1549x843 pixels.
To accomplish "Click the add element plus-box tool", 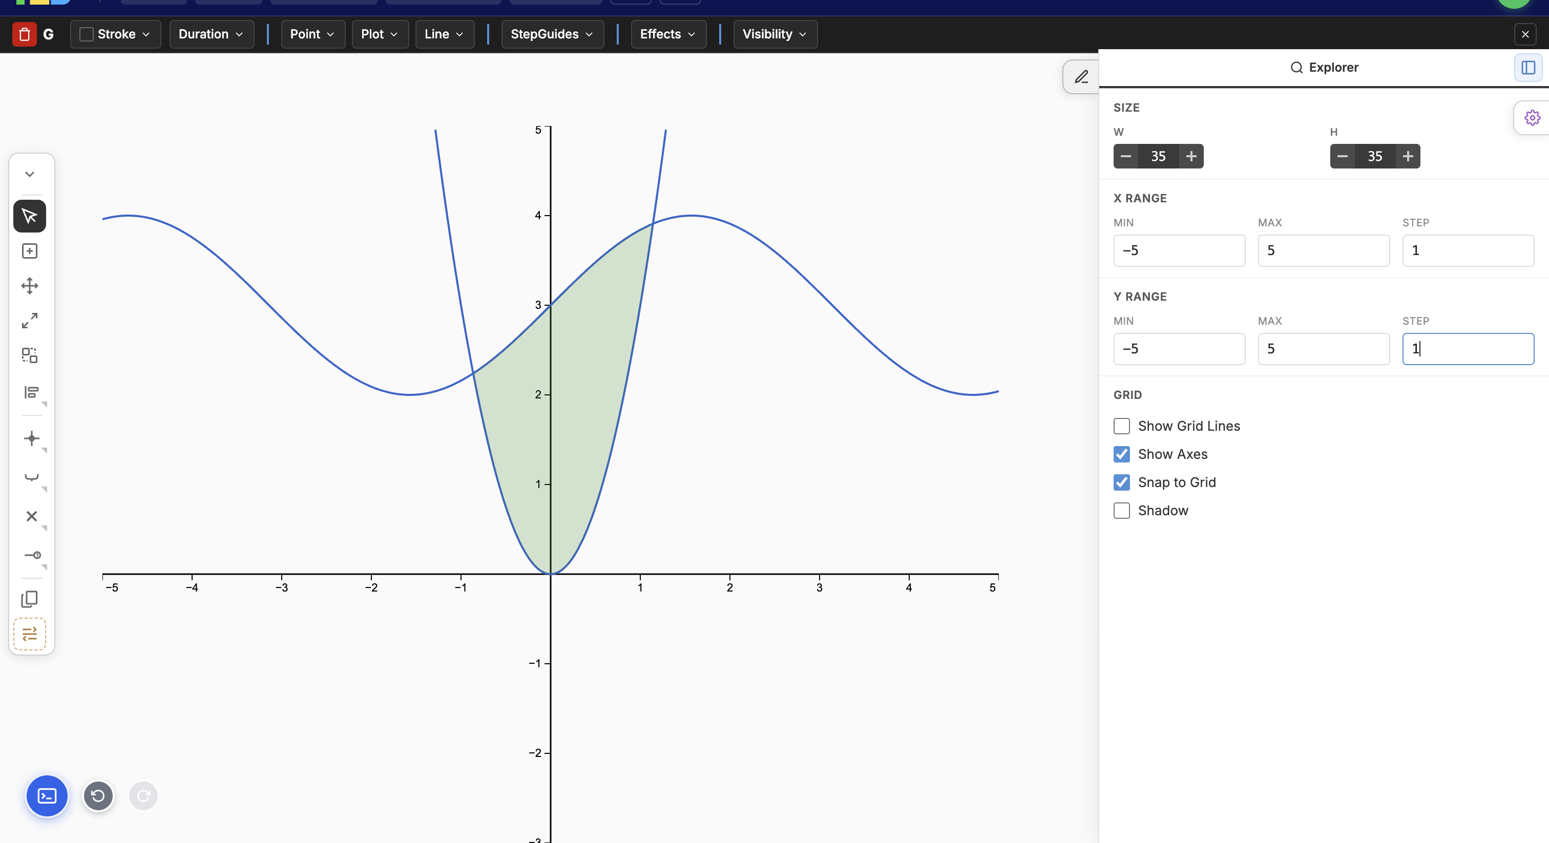I will (x=30, y=251).
